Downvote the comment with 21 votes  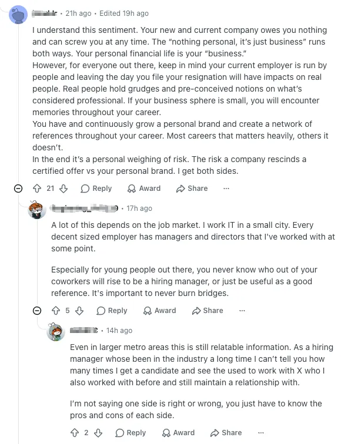[x=63, y=189]
